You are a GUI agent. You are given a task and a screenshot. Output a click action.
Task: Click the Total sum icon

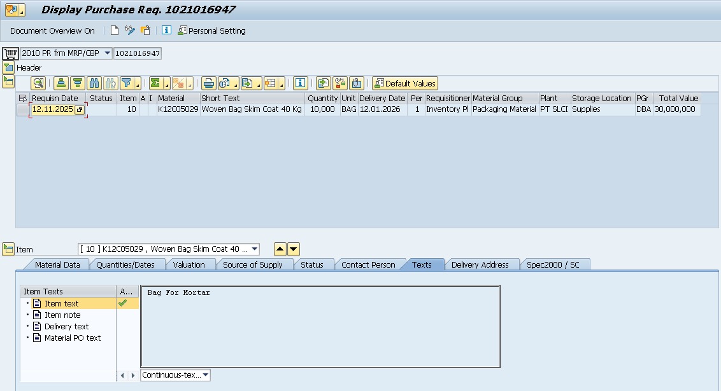(x=155, y=83)
